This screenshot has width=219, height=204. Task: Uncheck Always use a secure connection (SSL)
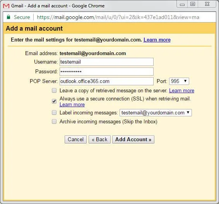click(x=54, y=101)
